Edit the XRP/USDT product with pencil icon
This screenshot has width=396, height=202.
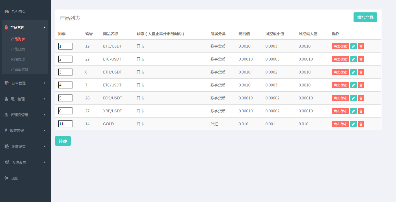[x=354, y=111]
